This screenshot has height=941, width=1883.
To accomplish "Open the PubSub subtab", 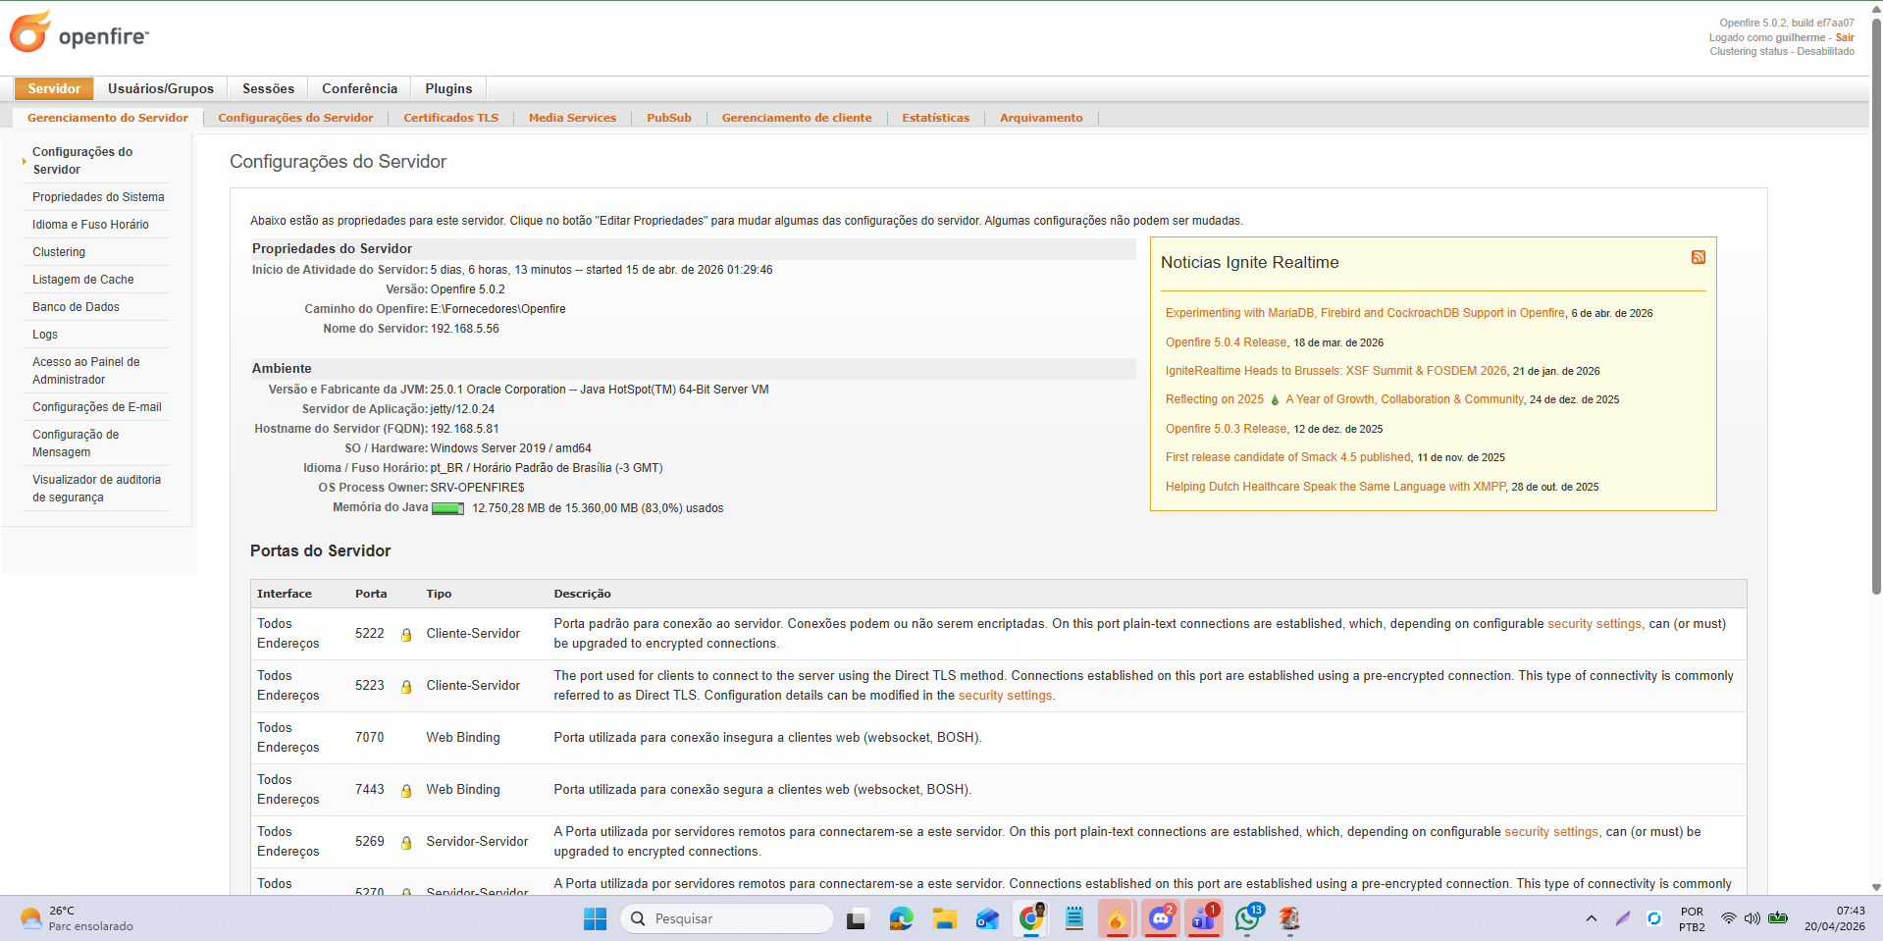I will pos(669,118).
